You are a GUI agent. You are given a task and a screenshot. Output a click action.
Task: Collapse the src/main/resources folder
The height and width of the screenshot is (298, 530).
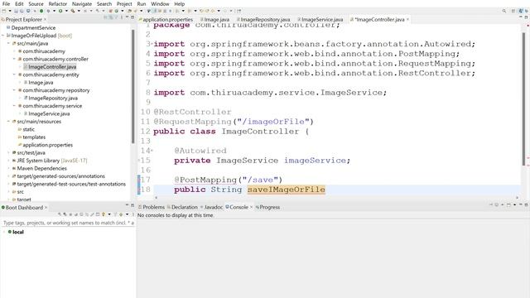click(8, 122)
